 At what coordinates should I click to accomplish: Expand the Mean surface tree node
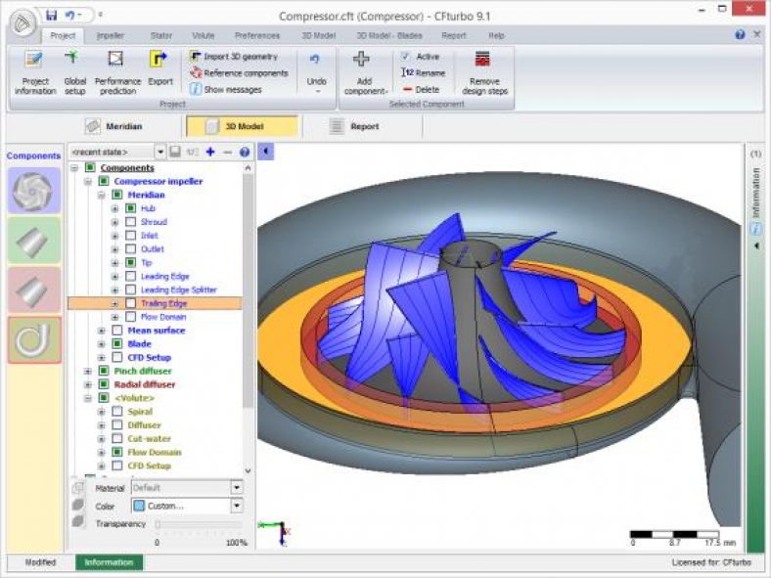[x=102, y=331]
